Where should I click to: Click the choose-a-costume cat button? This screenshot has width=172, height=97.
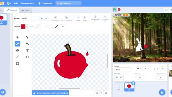click(x=3, y=92)
